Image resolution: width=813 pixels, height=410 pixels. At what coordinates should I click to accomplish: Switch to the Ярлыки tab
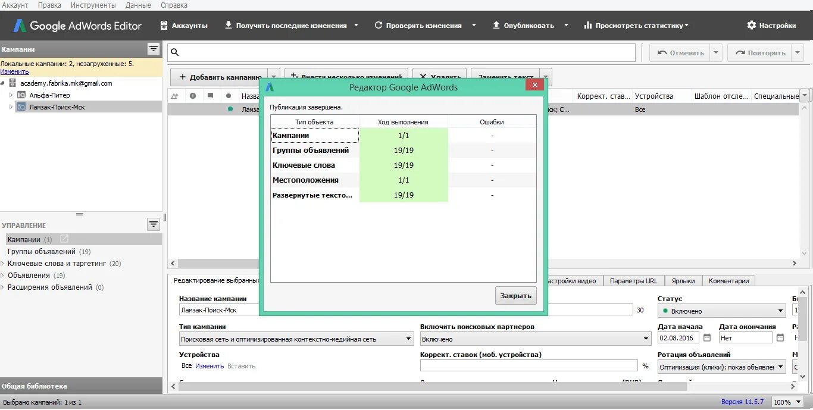click(683, 281)
